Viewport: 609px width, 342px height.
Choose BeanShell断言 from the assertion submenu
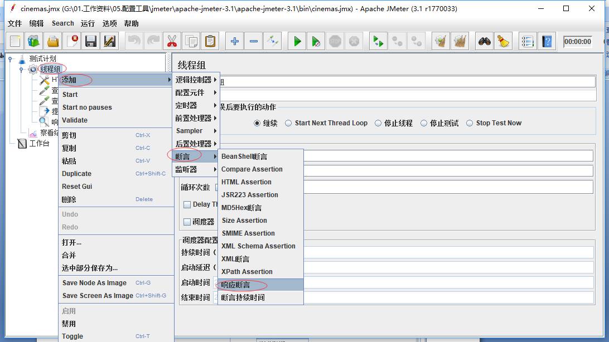pos(260,157)
